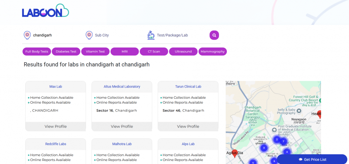Click Home Collection Available under Altus Medical

[118, 97]
